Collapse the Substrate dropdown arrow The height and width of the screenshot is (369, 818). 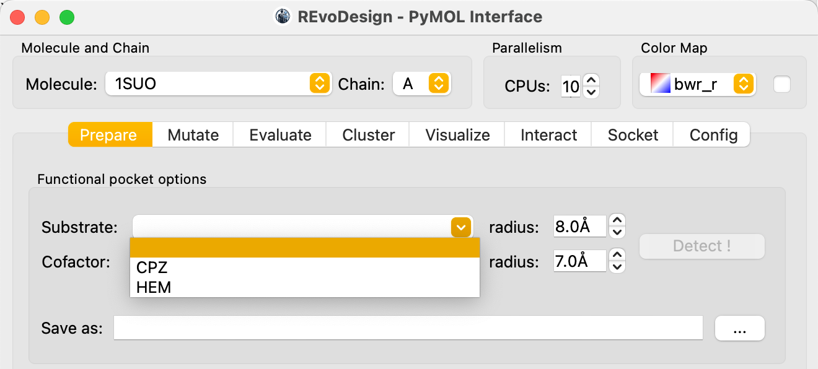460,227
